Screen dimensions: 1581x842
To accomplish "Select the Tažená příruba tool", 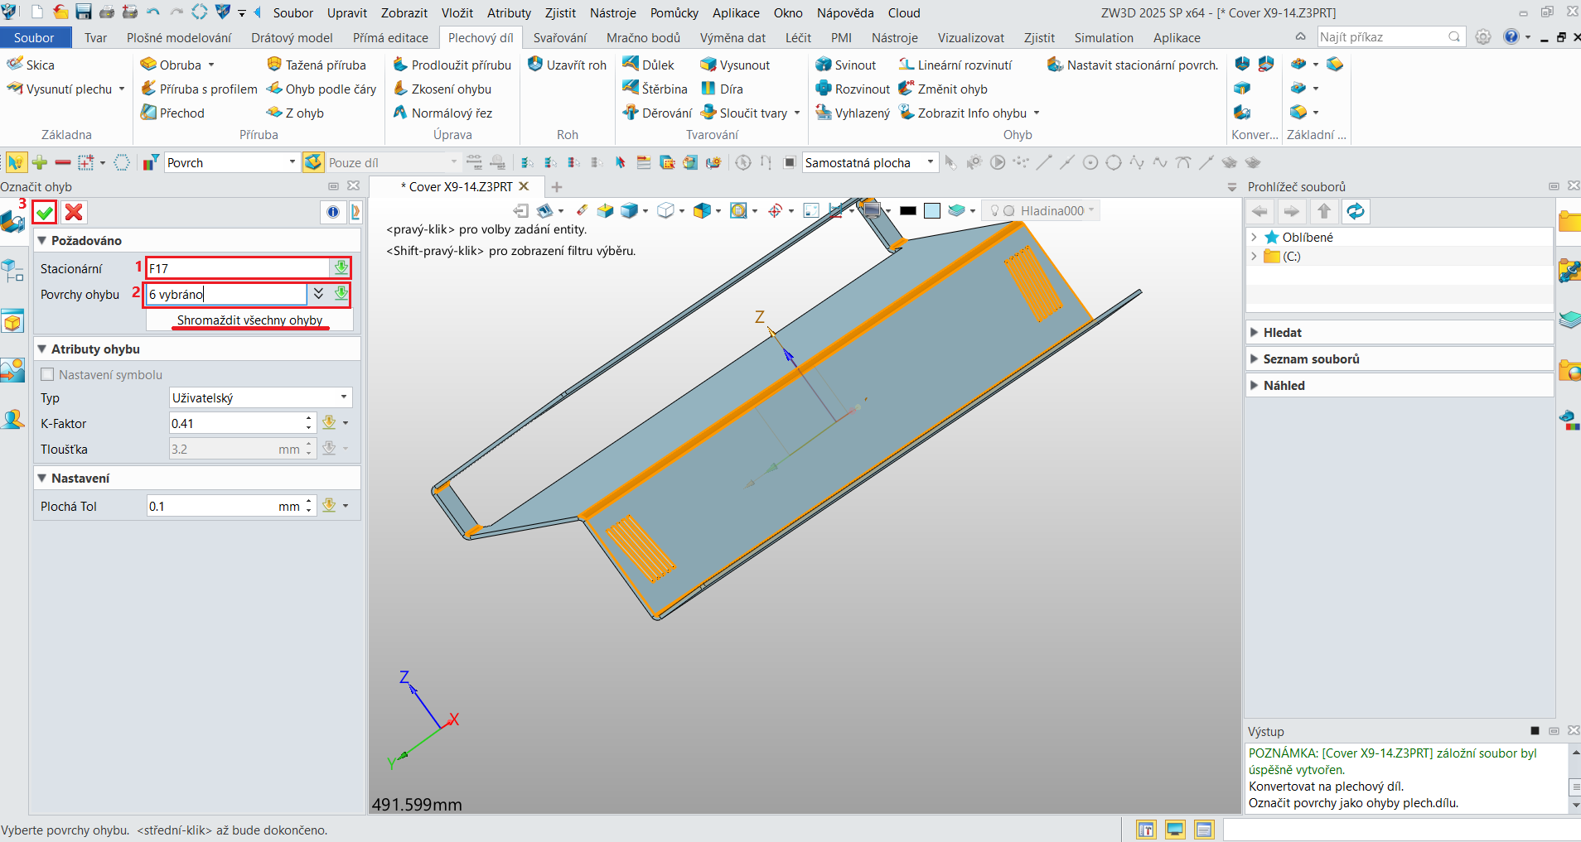I will [317, 65].
